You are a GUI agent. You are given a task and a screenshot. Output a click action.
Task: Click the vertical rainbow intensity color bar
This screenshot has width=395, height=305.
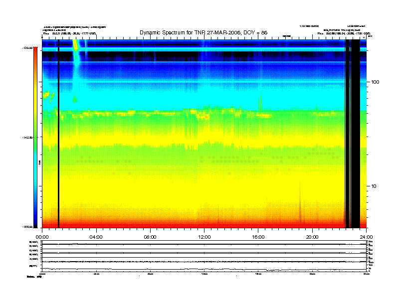point(35,137)
